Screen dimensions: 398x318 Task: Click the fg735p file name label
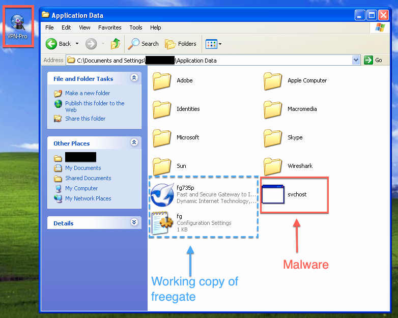tap(185, 188)
